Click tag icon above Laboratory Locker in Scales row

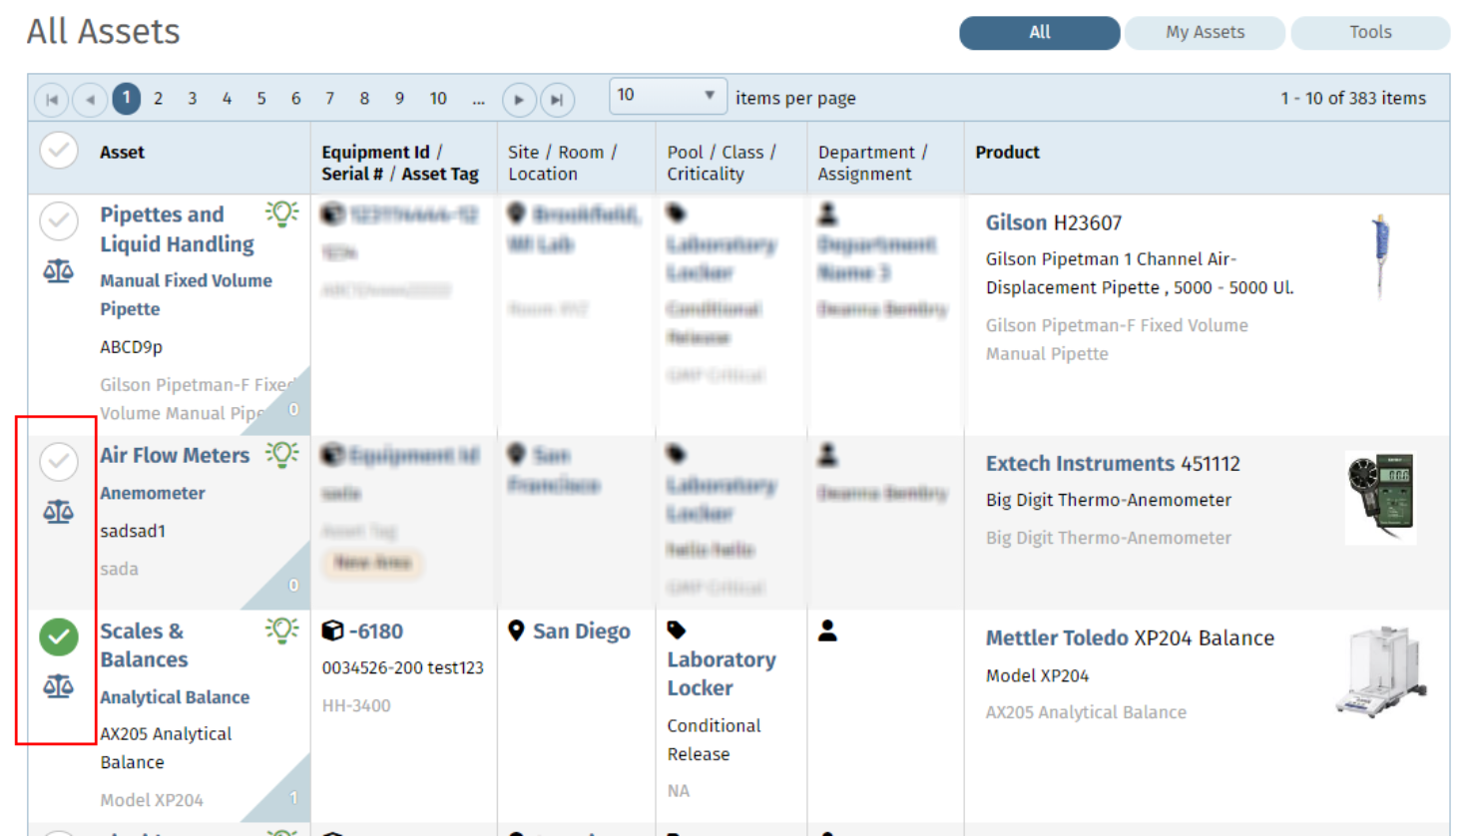677,630
